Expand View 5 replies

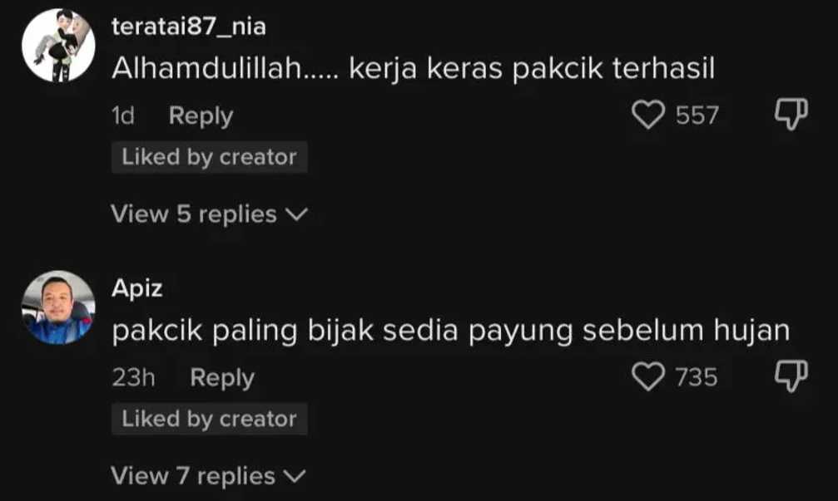click(194, 214)
